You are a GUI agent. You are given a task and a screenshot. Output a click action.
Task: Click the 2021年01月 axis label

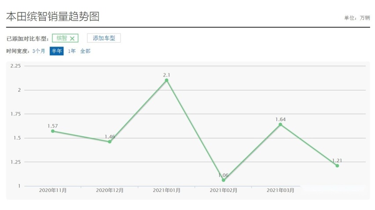pyautogui.click(x=167, y=190)
